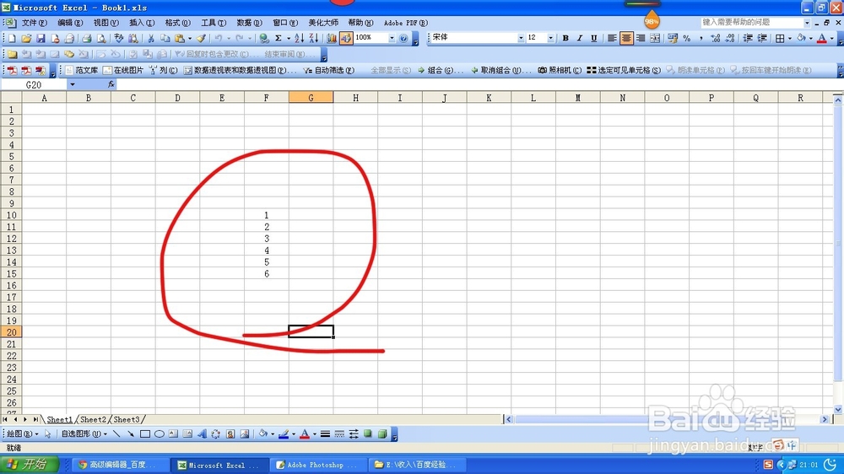844x474 pixels.
Task: Toggle the Drawing toolbar button
Action: (x=346, y=38)
